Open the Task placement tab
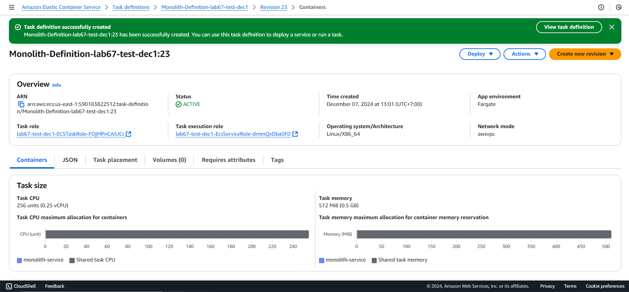This screenshot has width=629, height=292. point(115,160)
